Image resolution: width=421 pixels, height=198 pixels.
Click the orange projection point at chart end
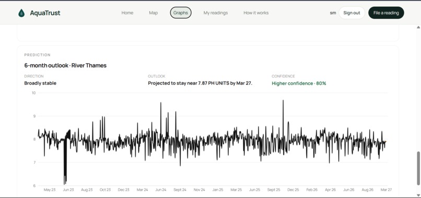tap(386, 141)
